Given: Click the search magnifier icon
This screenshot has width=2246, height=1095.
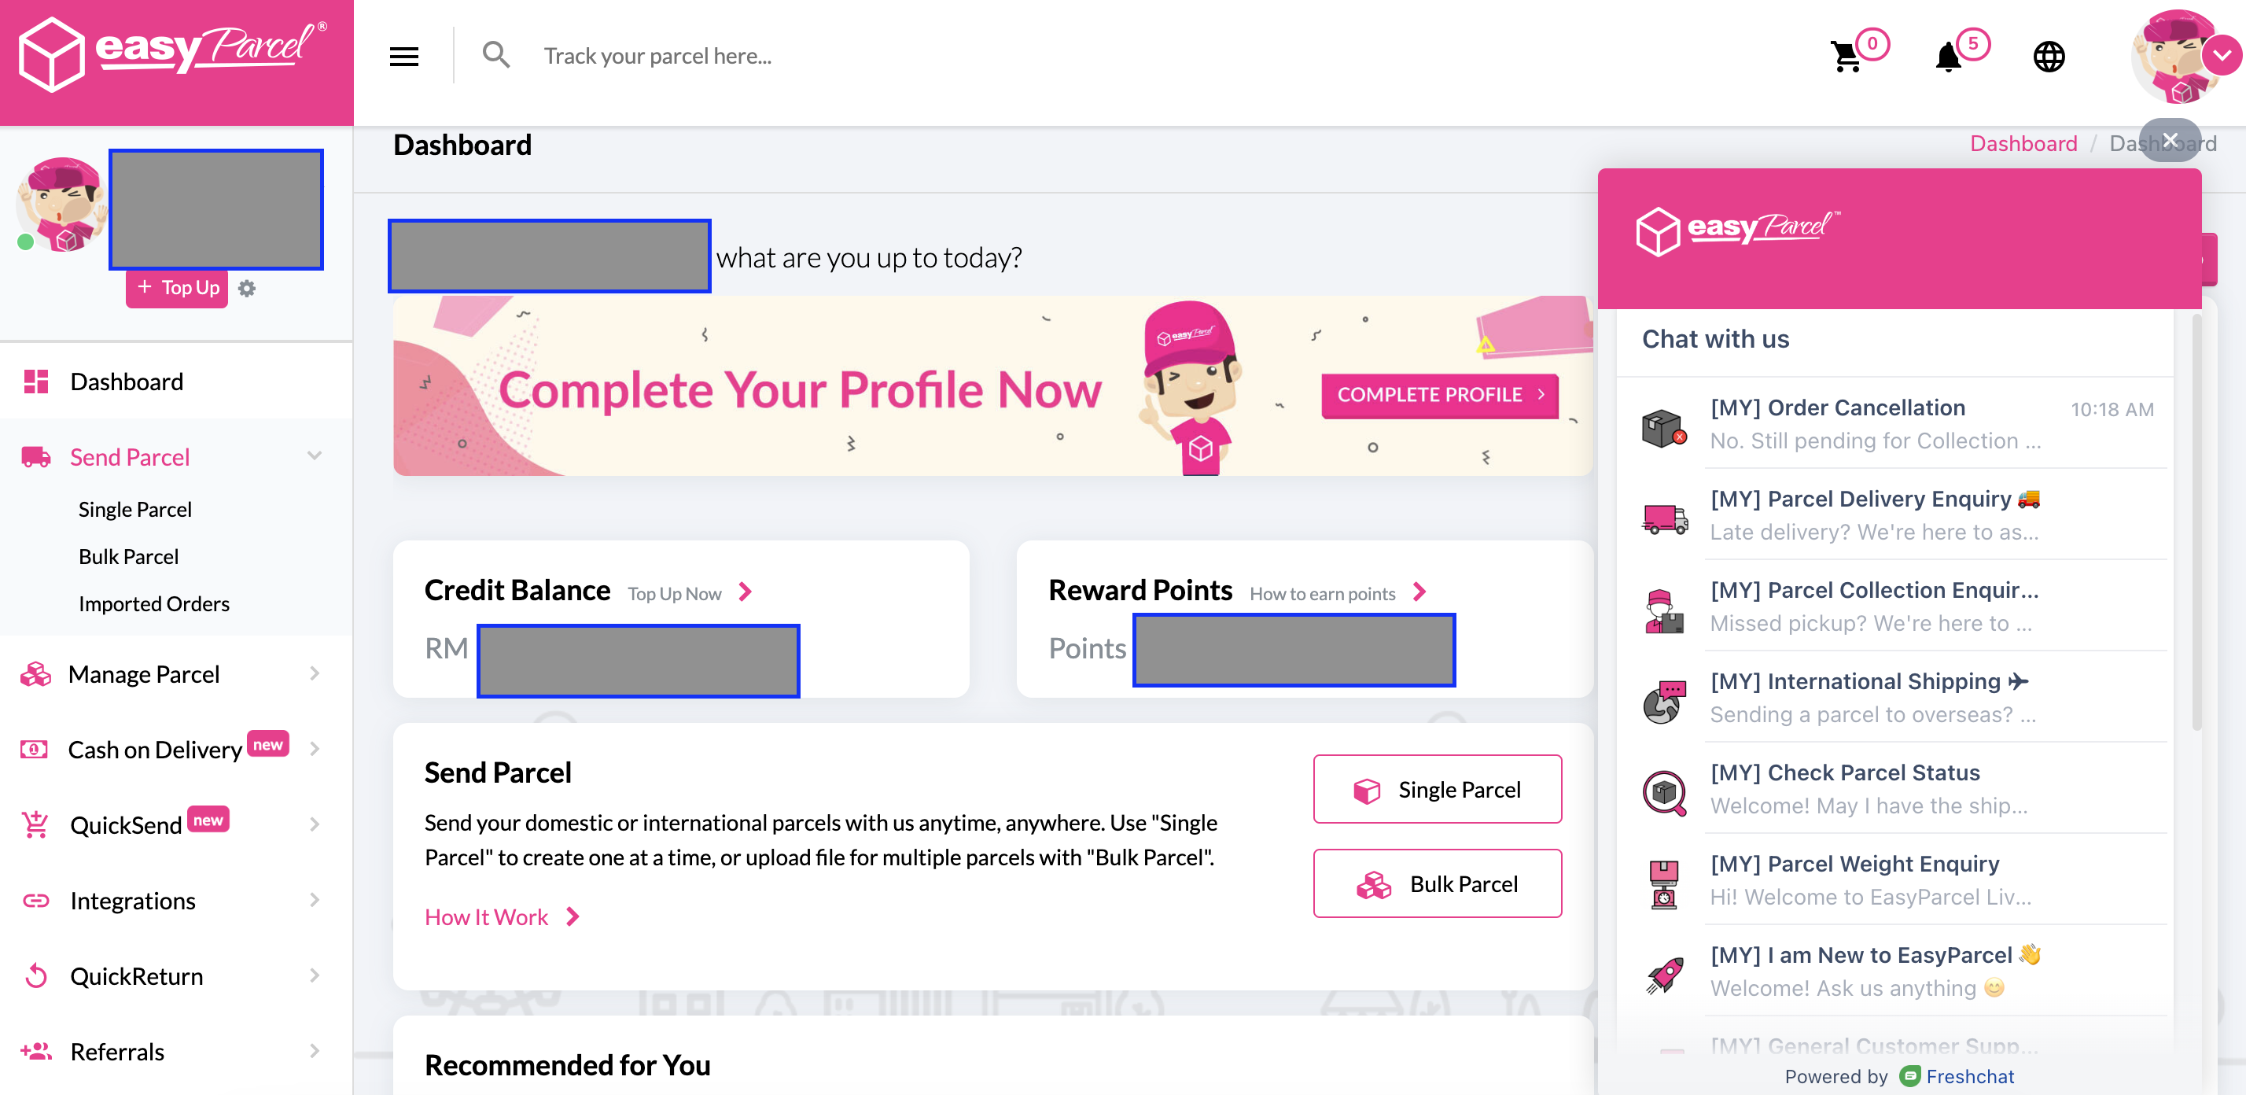Looking at the screenshot, I should click(496, 56).
